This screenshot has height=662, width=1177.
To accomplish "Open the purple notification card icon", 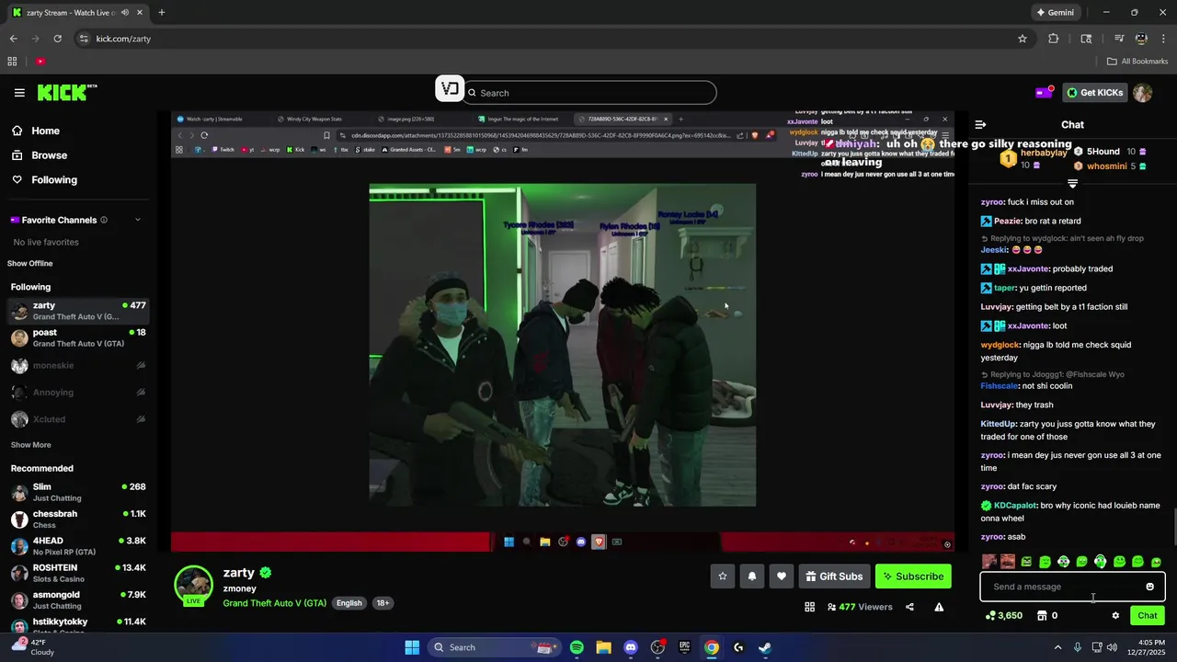I will (x=1044, y=92).
